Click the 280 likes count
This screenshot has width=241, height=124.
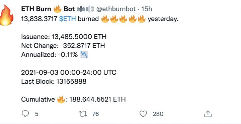158,114
